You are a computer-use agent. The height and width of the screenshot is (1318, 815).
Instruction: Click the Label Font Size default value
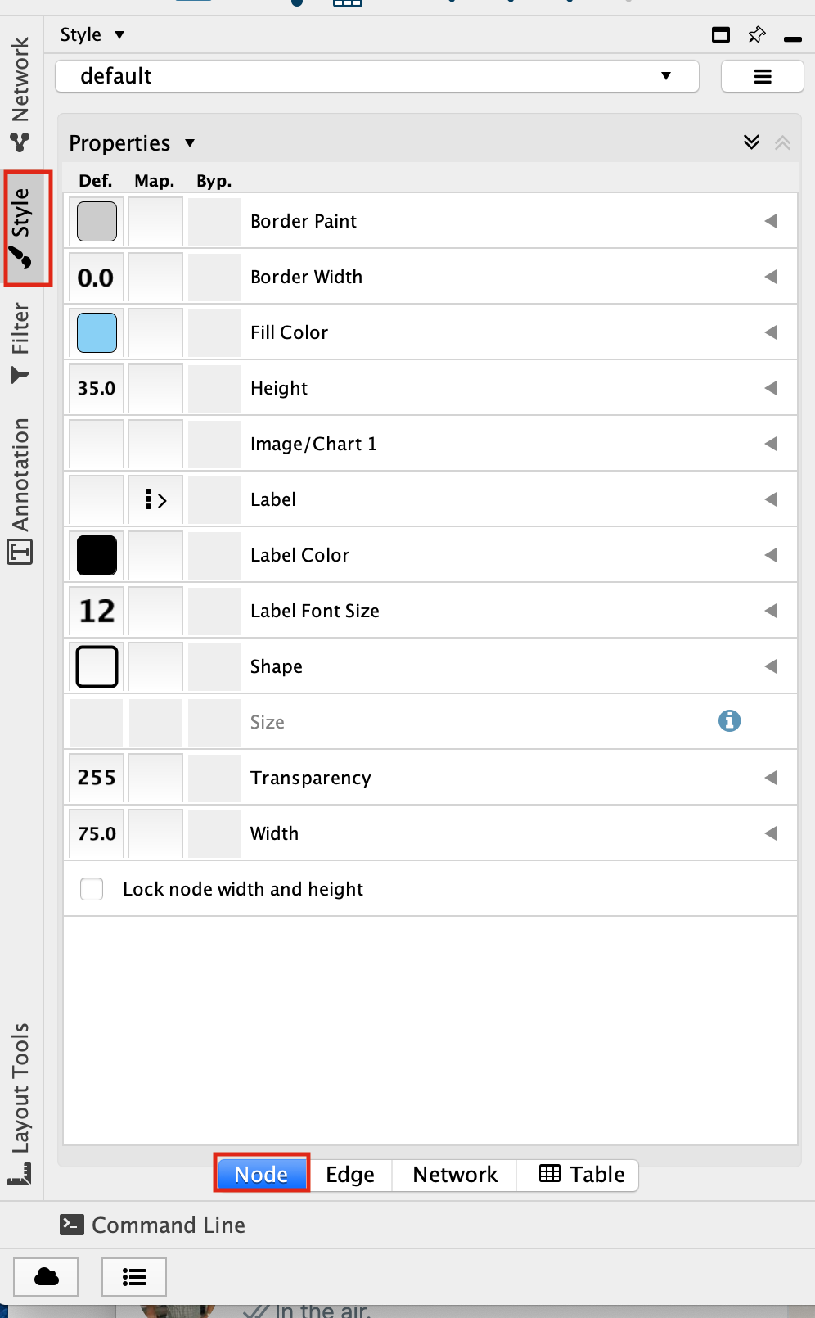point(97,611)
